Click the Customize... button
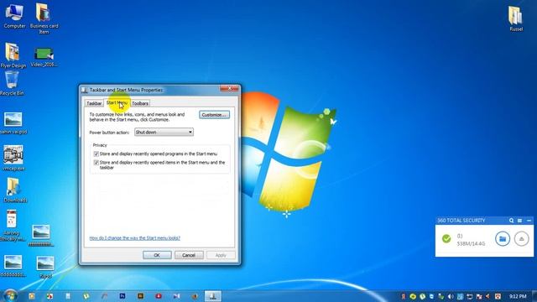The width and height of the screenshot is (537, 302). click(215, 115)
